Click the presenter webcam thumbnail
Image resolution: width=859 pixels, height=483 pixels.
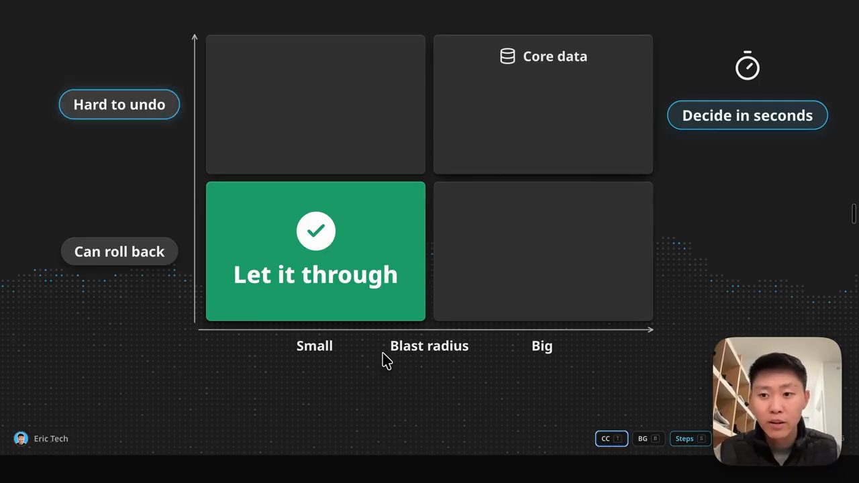(x=777, y=400)
